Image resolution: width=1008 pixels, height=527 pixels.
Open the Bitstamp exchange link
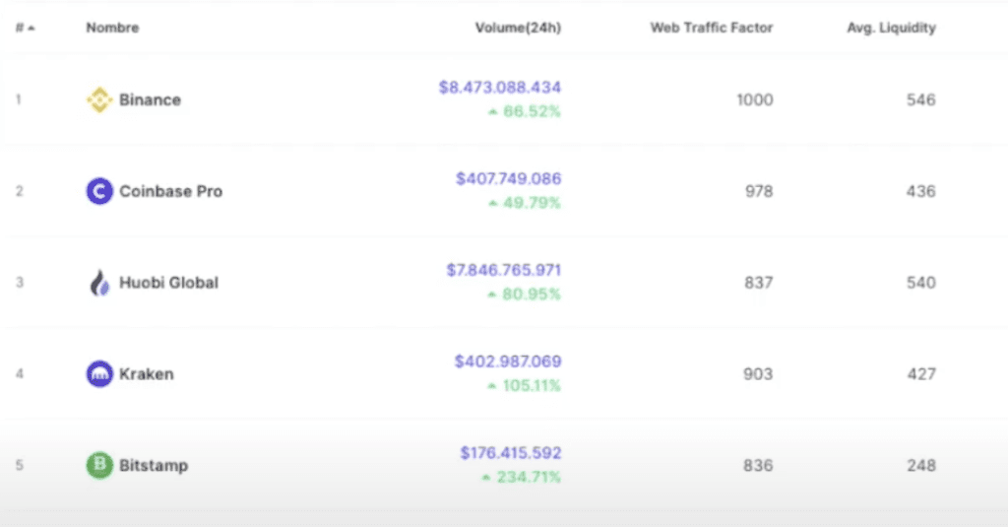[x=154, y=465]
